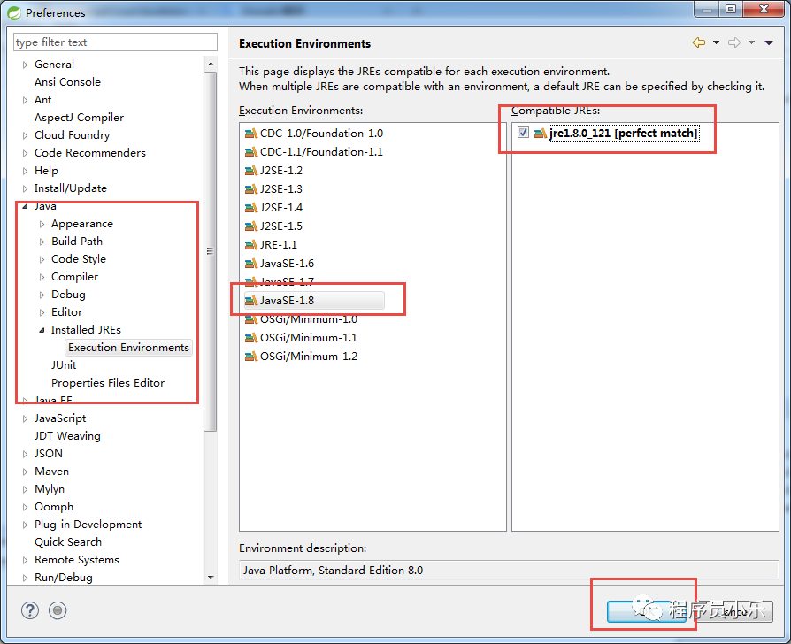The width and height of the screenshot is (791, 644).
Task: Click icon beside CDC-1.0/Foundation-1.0
Action: [250, 134]
